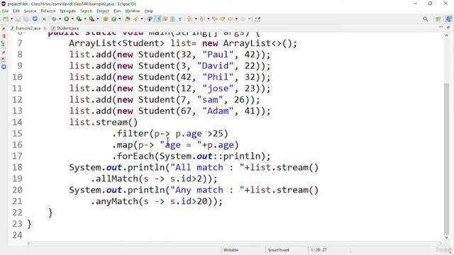Viewport: 454px width, 255px height.
Task: Open the blue console view in left sidebar
Action: point(4,67)
